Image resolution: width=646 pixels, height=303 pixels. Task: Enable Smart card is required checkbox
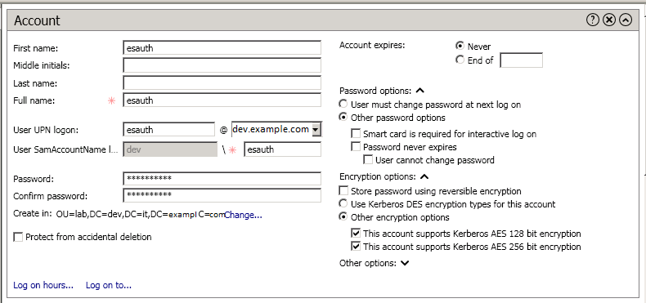click(355, 134)
